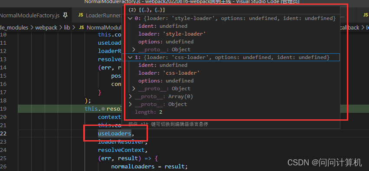The height and width of the screenshot is (171, 369).
Task: Select the 'callback' breadcrumb at right
Action: click(x=349, y=27)
